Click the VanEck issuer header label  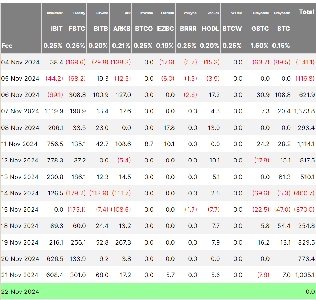(213, 13)
